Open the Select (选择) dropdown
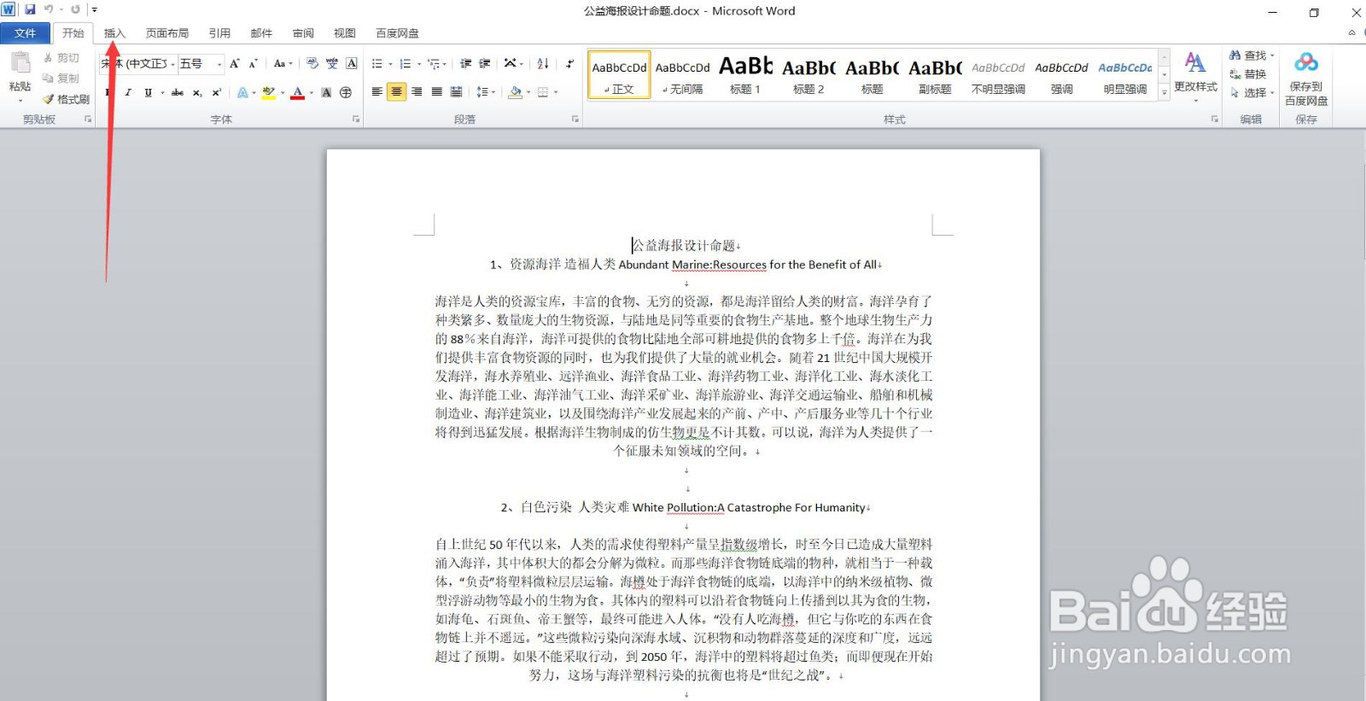 pos(1251,93)
